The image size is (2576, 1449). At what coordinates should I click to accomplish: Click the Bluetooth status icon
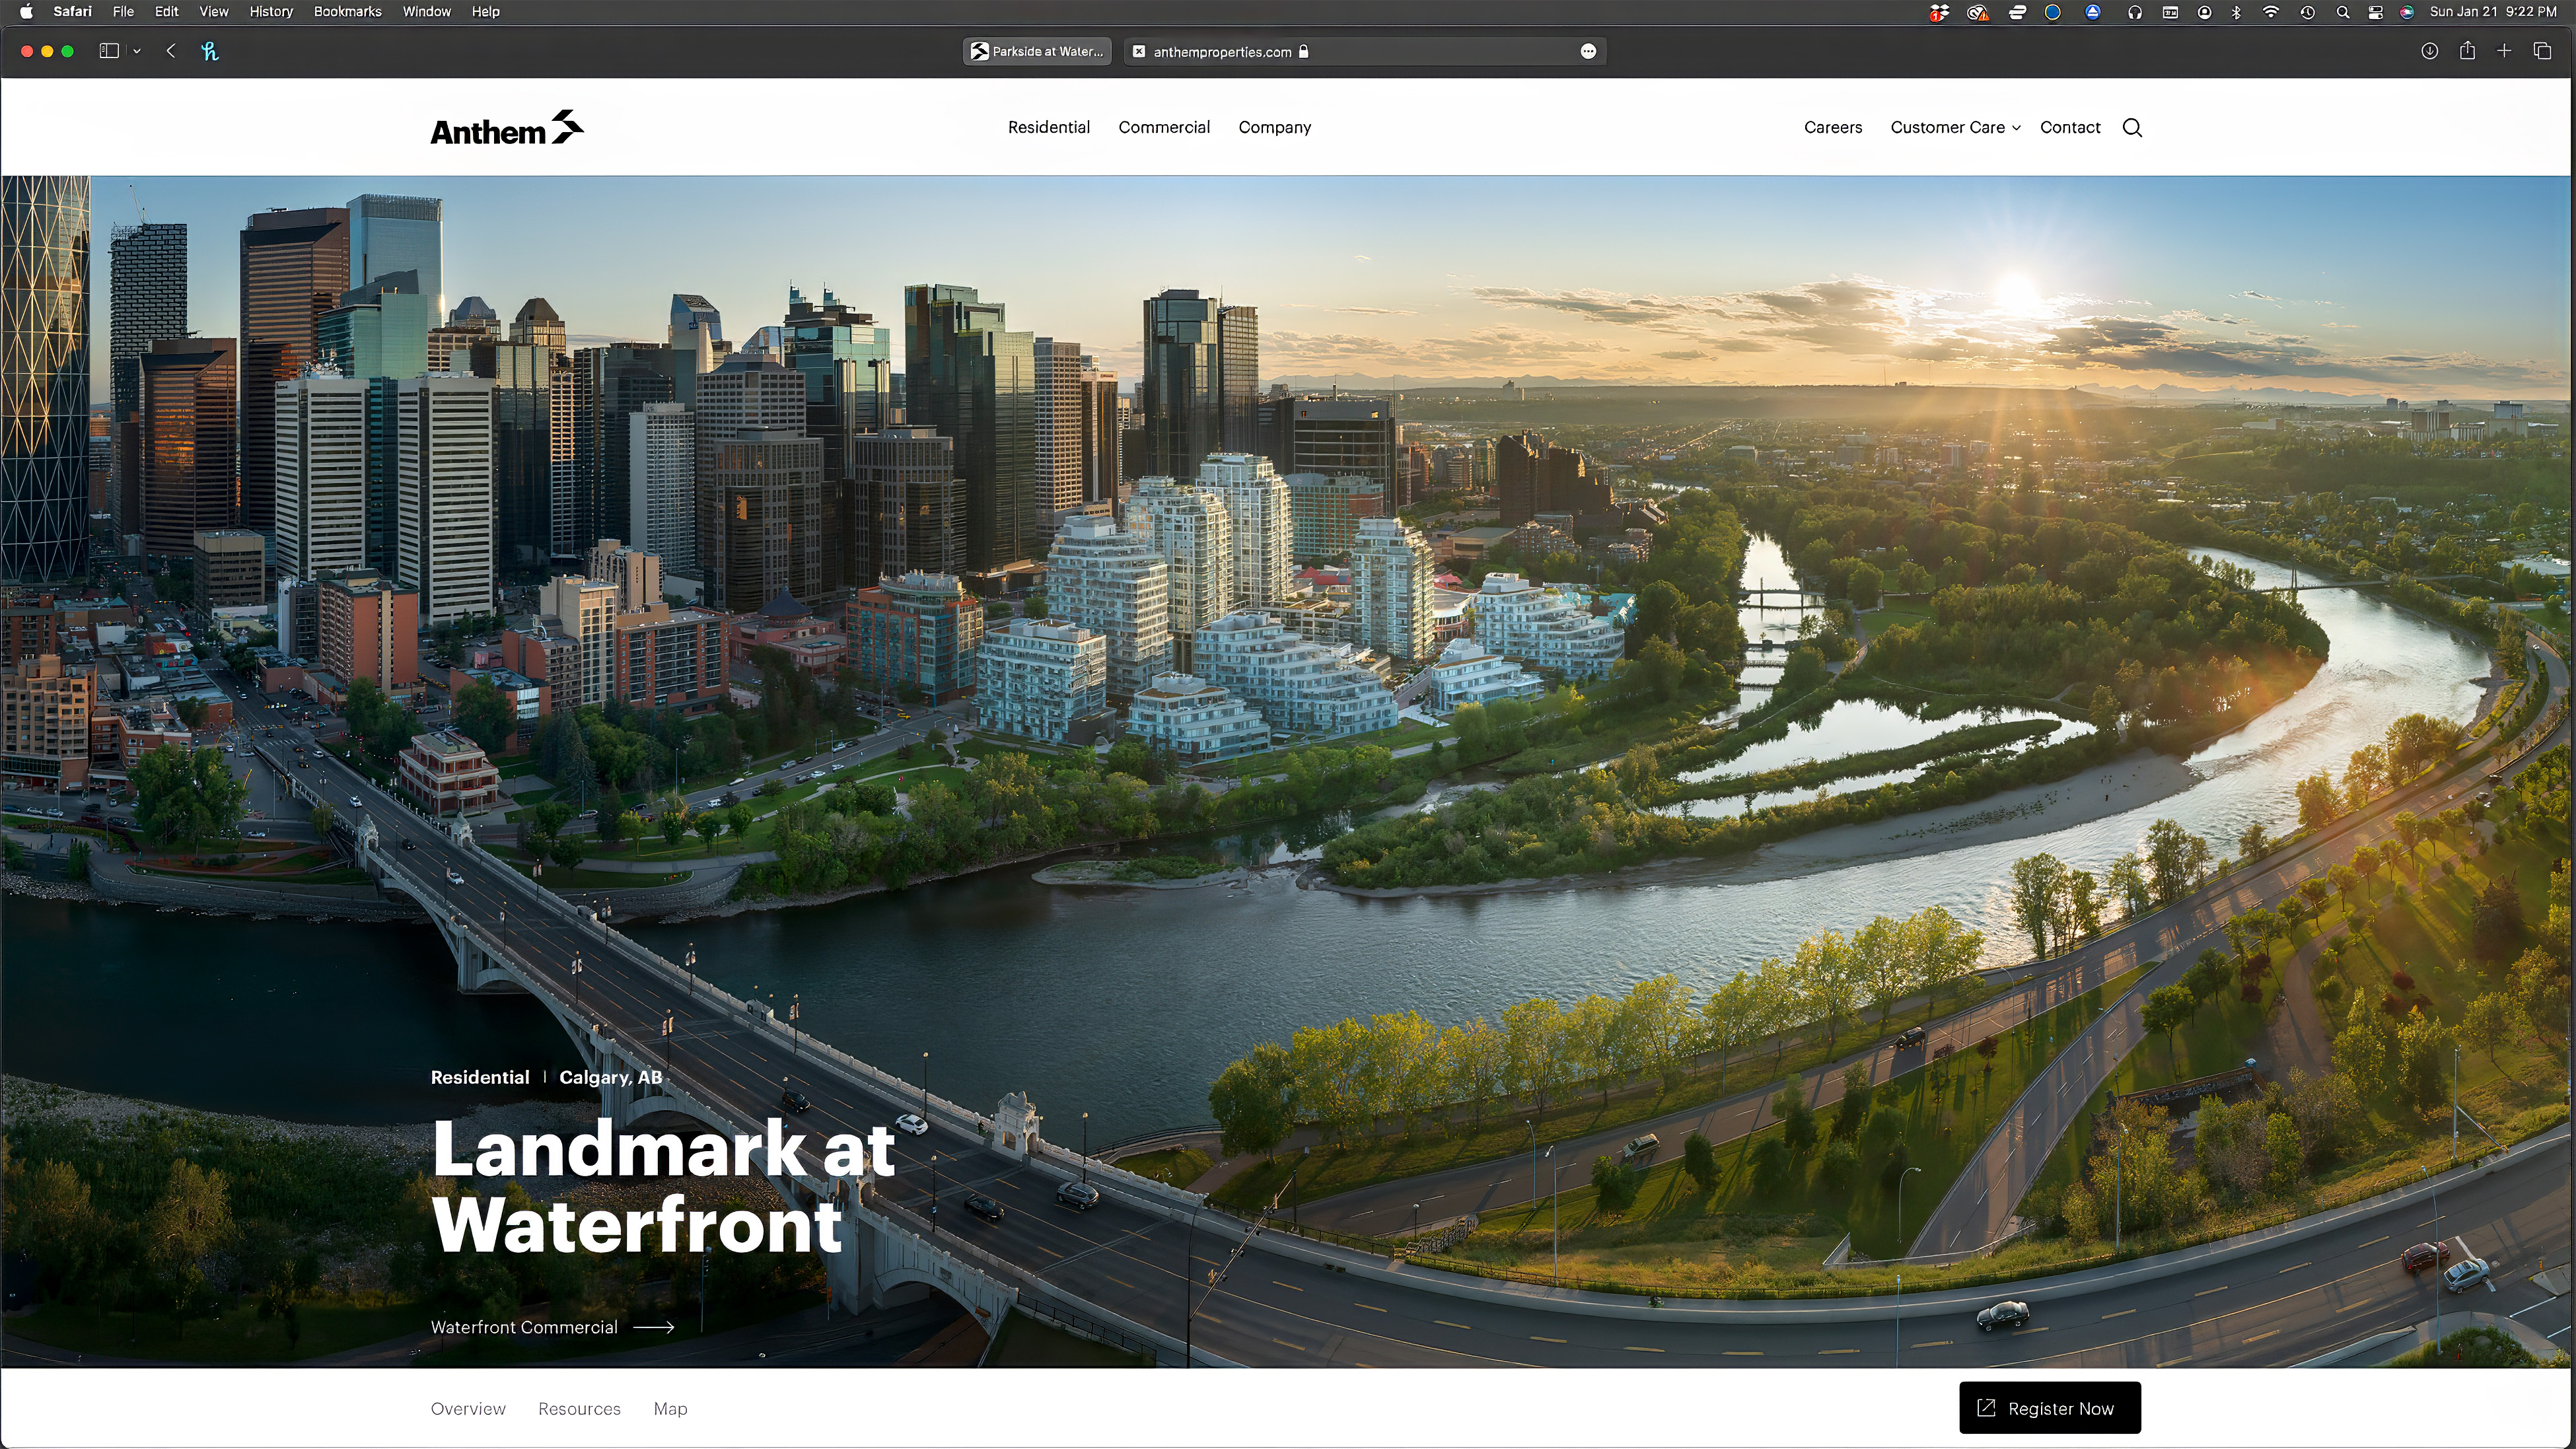click(2237, 12)
